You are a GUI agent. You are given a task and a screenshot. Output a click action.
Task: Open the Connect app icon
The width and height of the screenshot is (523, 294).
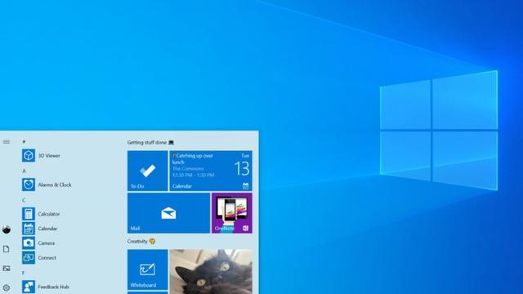(29, 258)
